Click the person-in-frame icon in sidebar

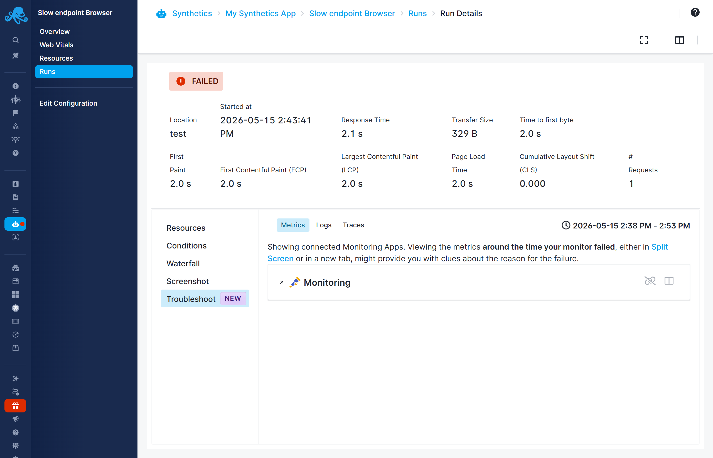click(16, 237)
